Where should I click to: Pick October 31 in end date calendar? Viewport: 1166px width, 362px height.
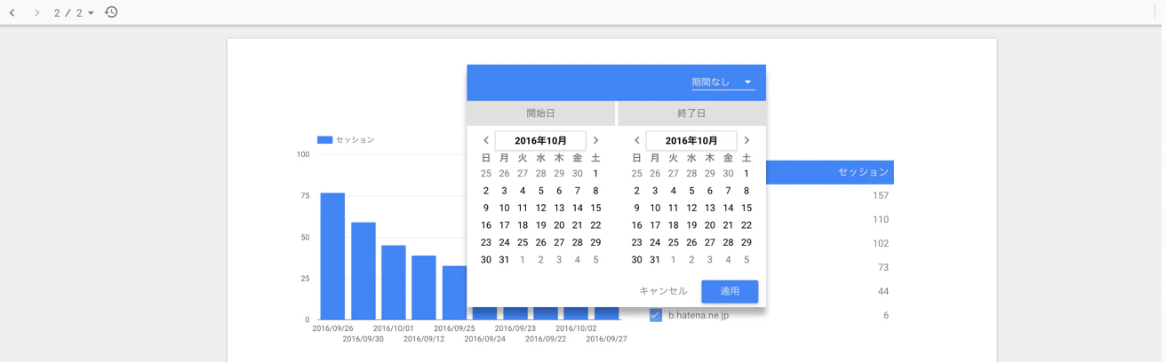[x=655, y=260]
